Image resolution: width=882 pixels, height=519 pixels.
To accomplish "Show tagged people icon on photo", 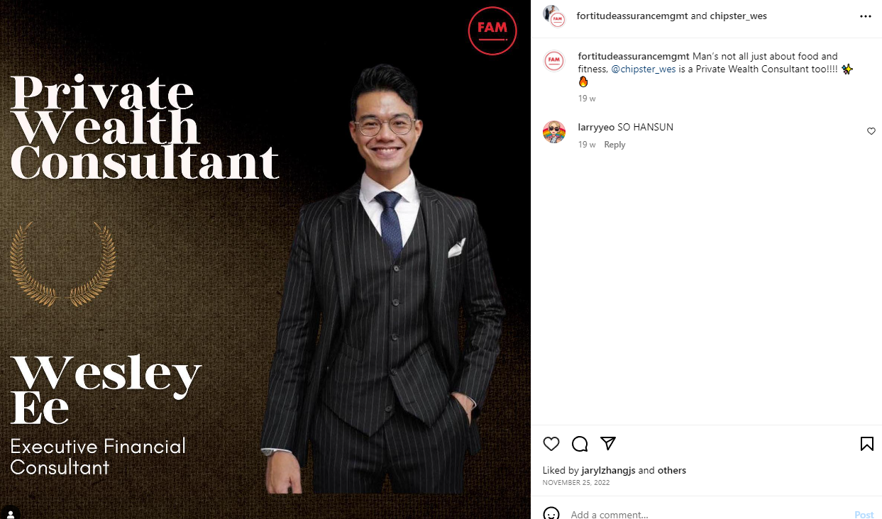I will 11,513.
